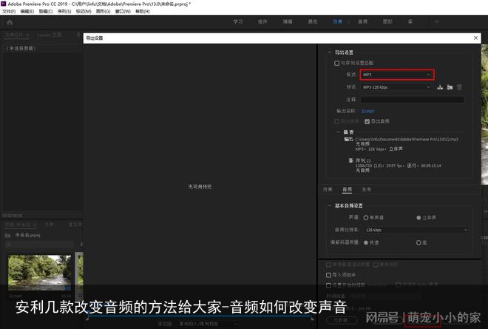Click the bin icon beside 未命名.prproj

[8, 235]
